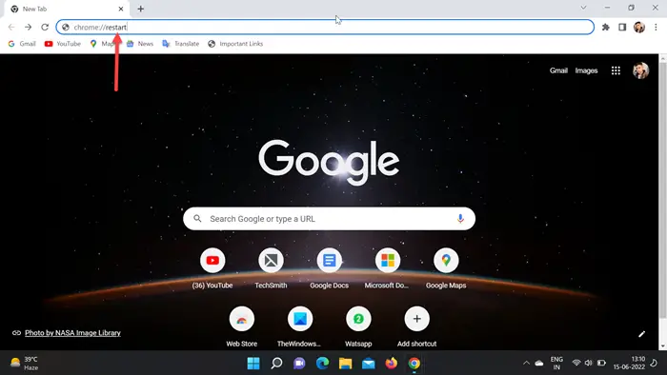Click the reload page button

coord(45,28)
